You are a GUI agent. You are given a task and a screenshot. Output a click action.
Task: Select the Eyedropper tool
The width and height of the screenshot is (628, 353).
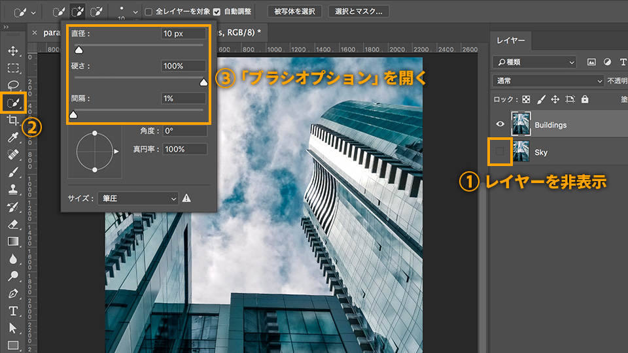13,138
